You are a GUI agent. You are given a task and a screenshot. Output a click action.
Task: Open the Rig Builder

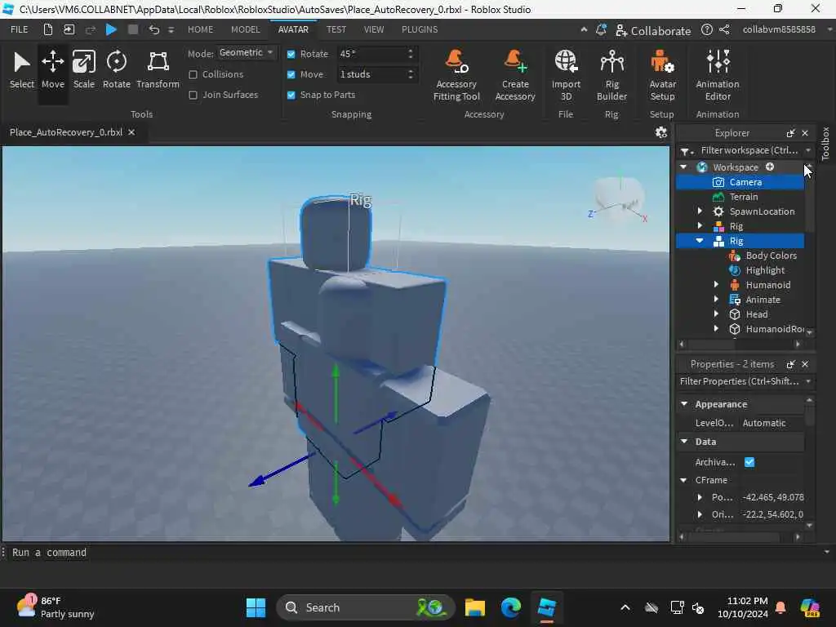pos(611,75)
